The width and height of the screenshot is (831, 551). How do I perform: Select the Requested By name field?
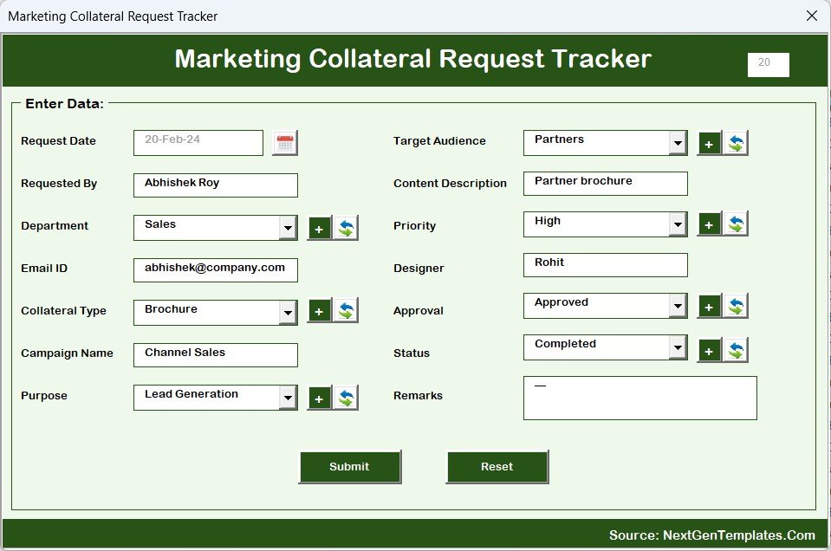coord(215,185)
